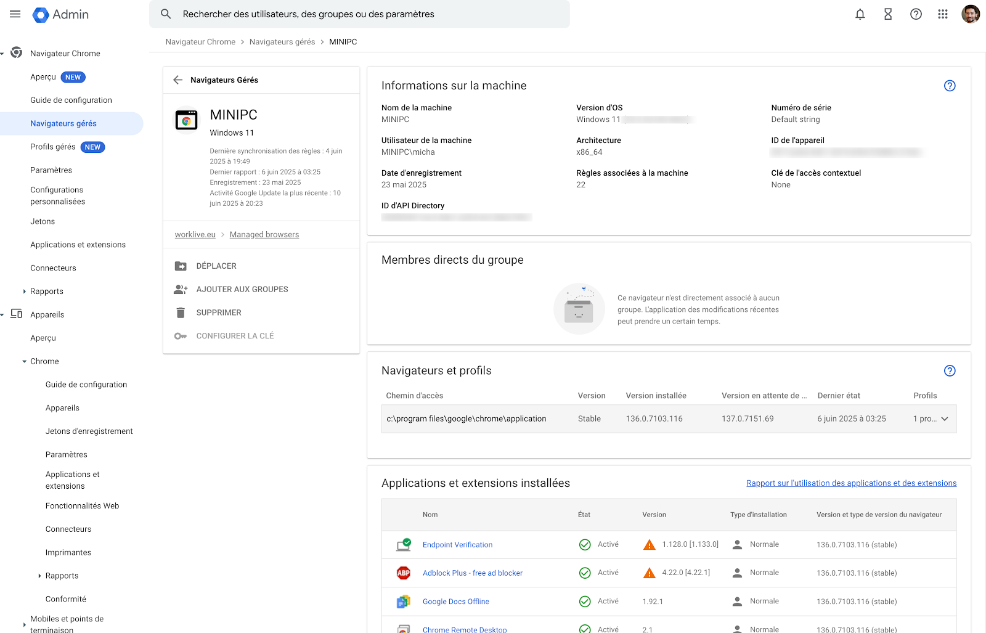Open the worklive.eu organizational unit link
Image resolution: width=986 pixels, height=633 pixels.
coord(195,235)
